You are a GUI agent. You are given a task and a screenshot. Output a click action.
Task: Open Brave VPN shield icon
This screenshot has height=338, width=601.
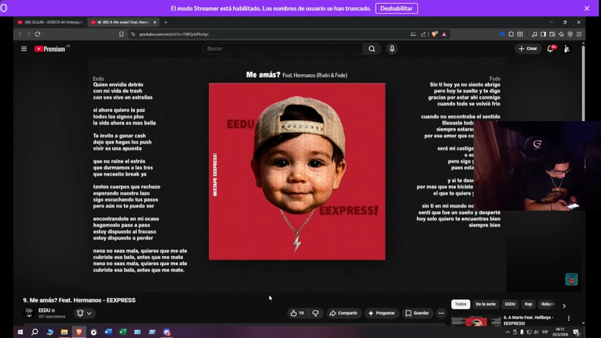pyautogui.click(x=570, y=34)
